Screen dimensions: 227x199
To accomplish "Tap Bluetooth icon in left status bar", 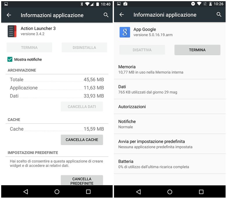I will coord(82,4).
